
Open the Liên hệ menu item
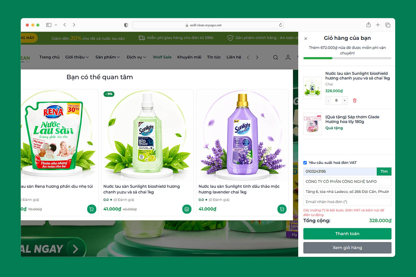coord(234,57)
